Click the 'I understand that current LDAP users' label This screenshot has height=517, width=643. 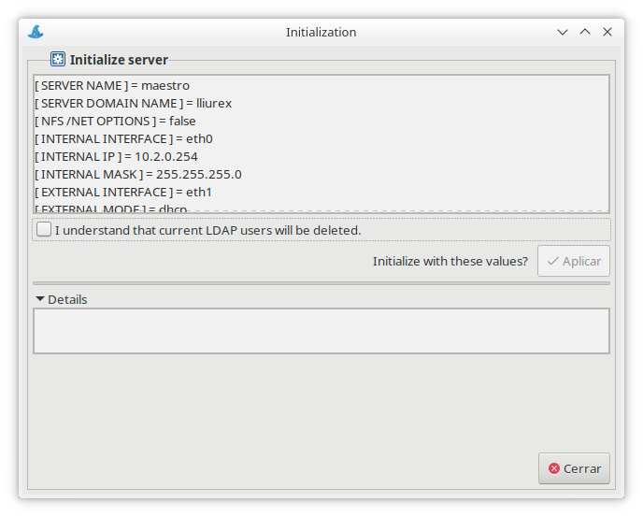[207, 230]
